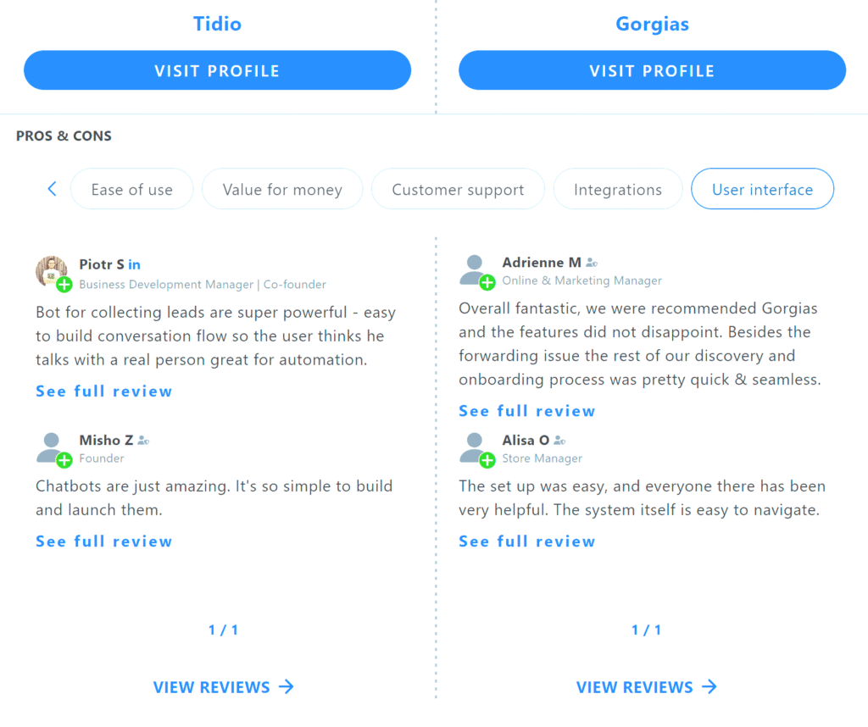Switch to Customer support reviews

coord(458,189)
